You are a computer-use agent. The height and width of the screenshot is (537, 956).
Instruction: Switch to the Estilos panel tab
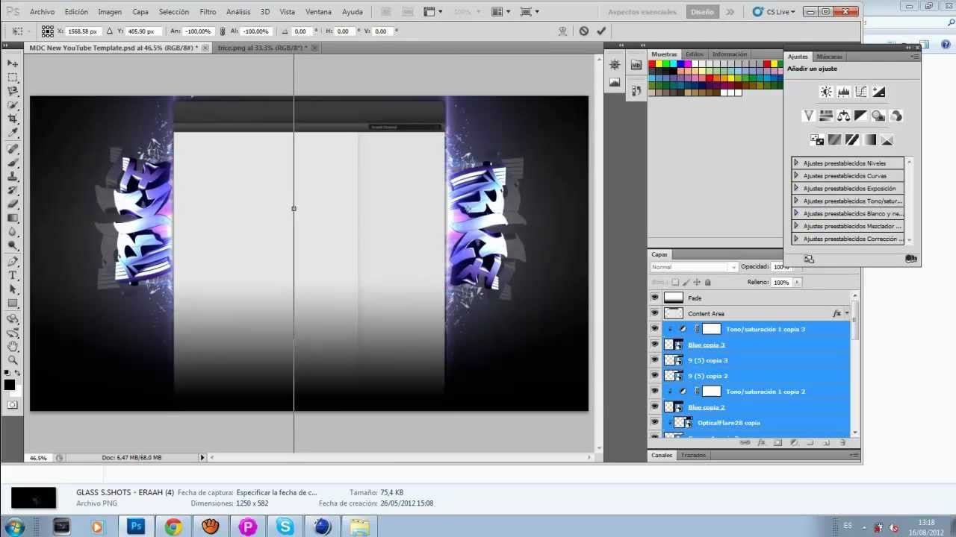pos(695,54)
